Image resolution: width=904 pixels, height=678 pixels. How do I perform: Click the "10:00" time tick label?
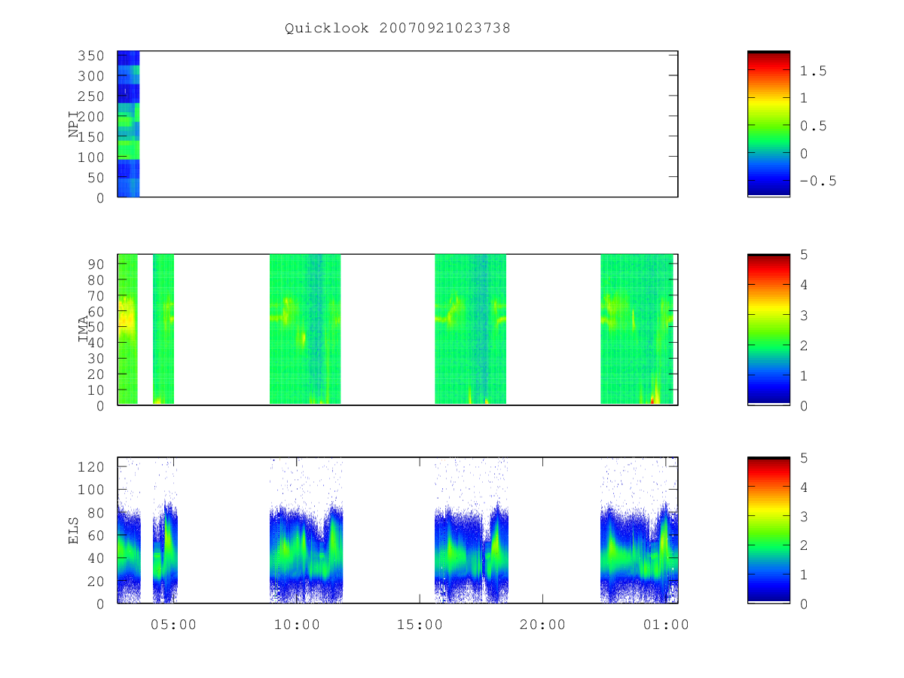click(x=297, y=625)
